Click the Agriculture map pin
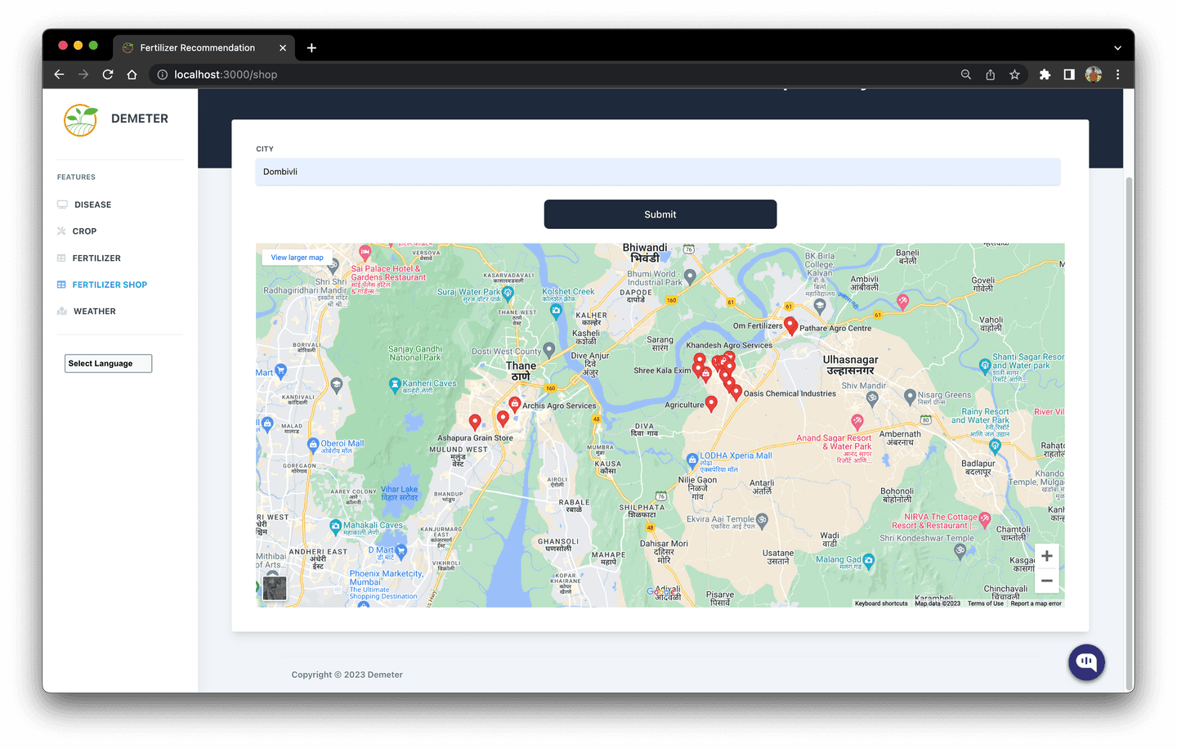1177x749 pixels. (x=711, y=402)
